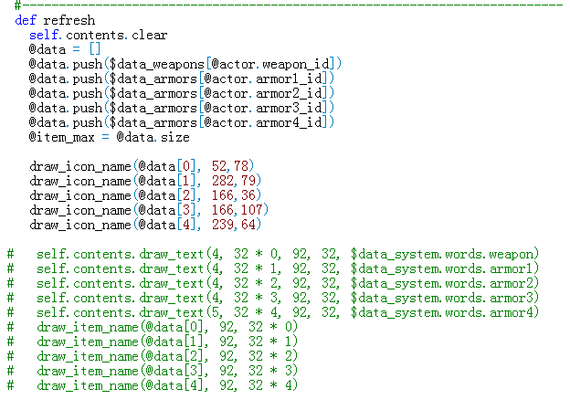Click draw_icon_name(@data[1], 282,79) line
This screenshot has height=410, width=570.
[145, 181]
